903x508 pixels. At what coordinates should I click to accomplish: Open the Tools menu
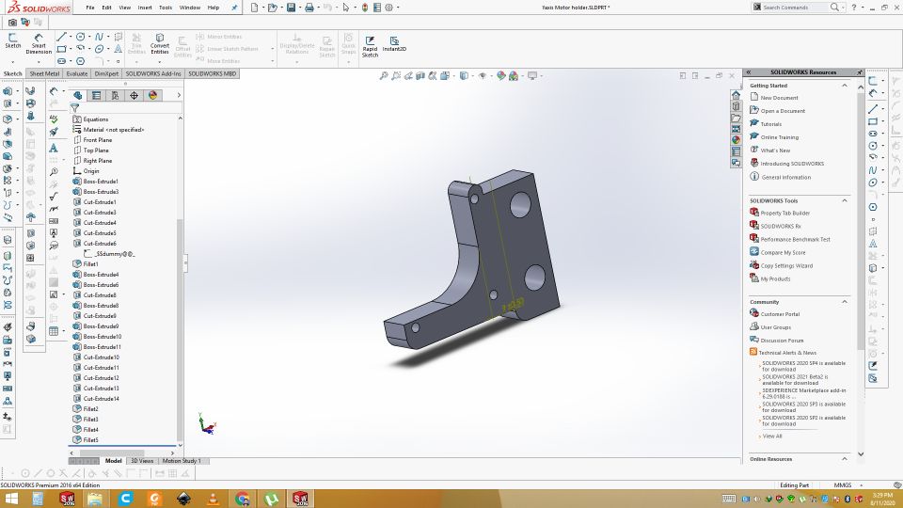pyautogui.click(x=166, y=8)
